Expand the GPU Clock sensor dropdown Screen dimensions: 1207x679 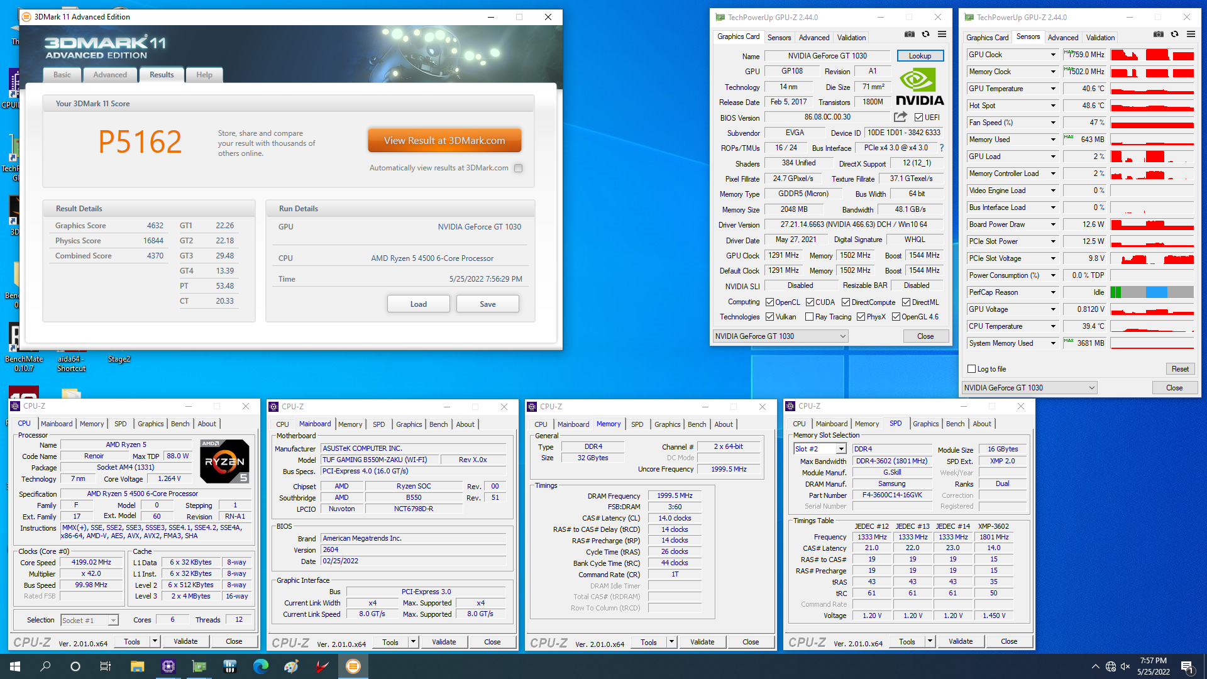(1053, 55)
